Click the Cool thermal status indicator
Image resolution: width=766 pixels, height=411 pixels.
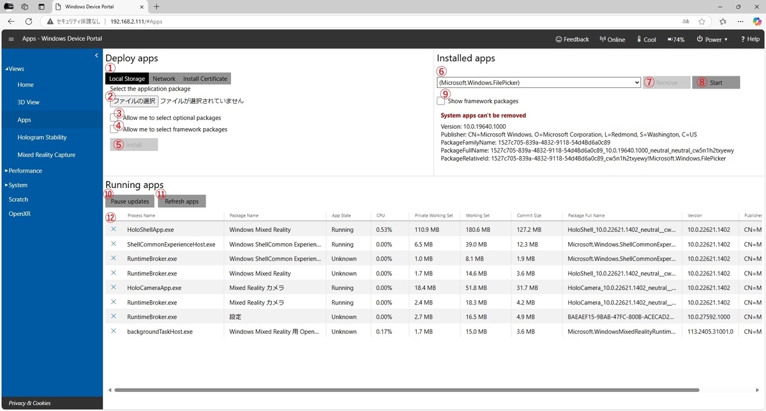point(646,40)
